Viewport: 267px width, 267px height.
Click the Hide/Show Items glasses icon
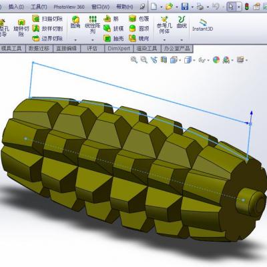coord(202,60)
